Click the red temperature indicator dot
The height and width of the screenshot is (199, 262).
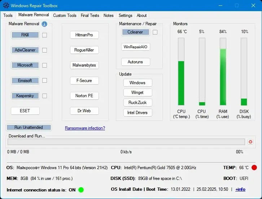click(254, 167)
